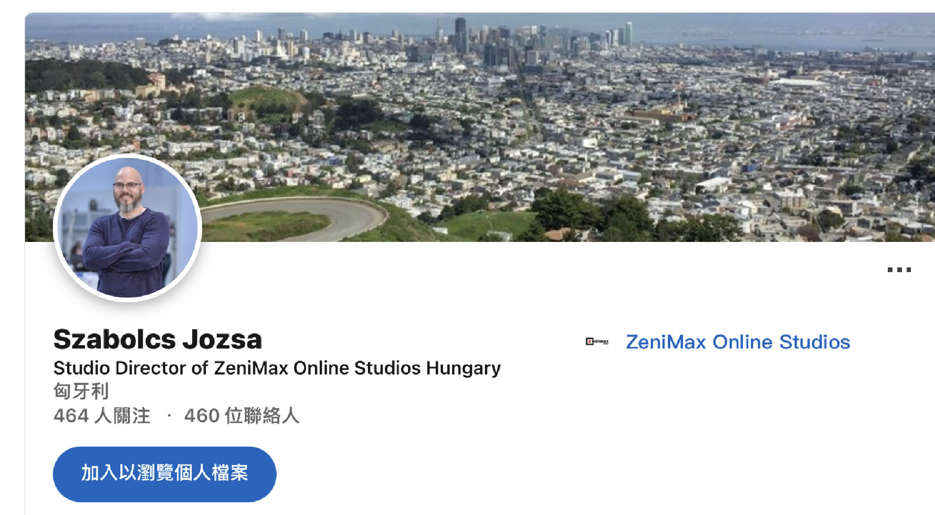
Task: Click the dot separator between follower counts
Action: click(169, 416)
